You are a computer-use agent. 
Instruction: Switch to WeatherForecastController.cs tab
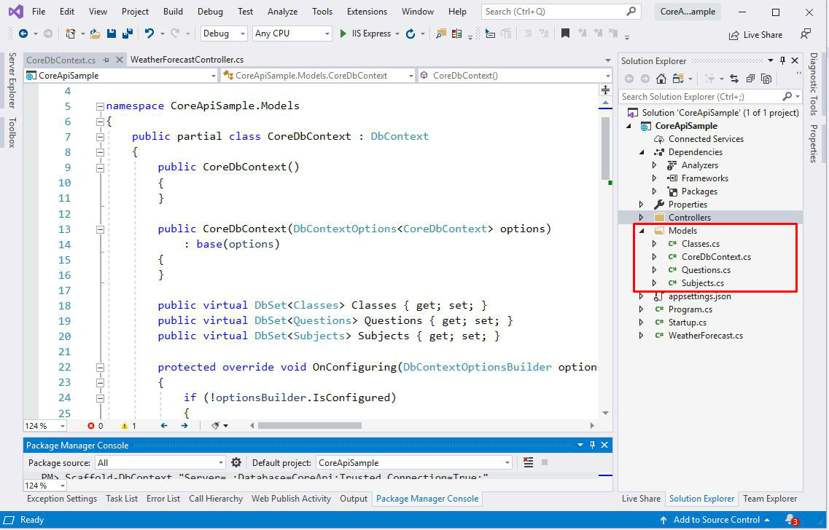click(x=187, y=60)
